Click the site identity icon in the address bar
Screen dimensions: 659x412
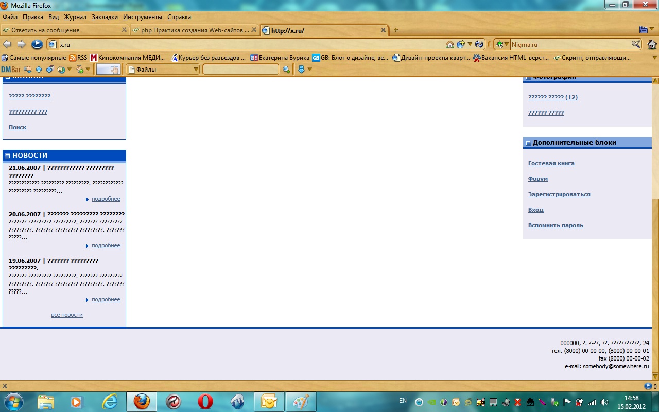coord(53,44)
